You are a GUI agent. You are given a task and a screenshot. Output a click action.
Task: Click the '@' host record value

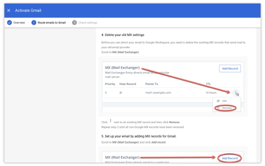121,93
